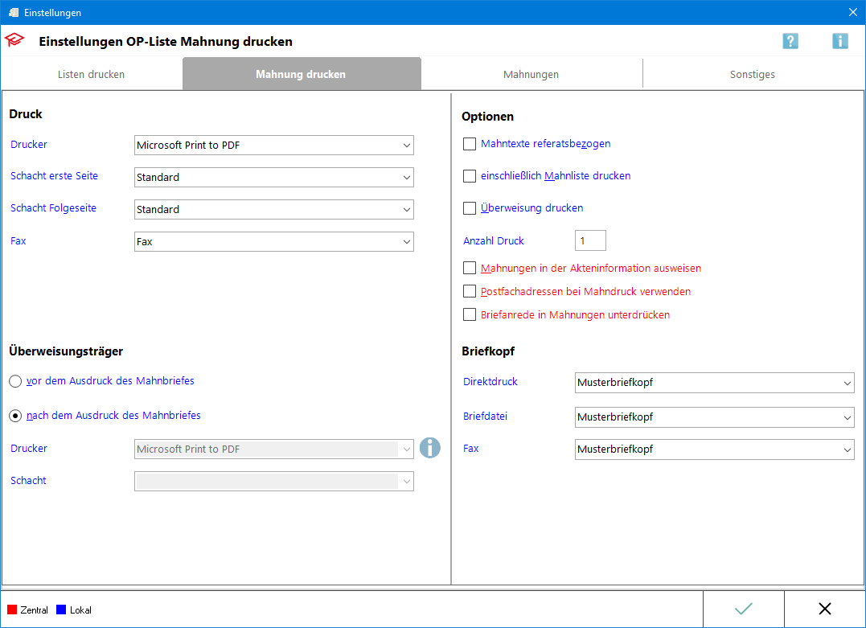Click the RA-MICRO logo icon in header
The width and height of the screenshot is (866, 628).
(14, 41)
